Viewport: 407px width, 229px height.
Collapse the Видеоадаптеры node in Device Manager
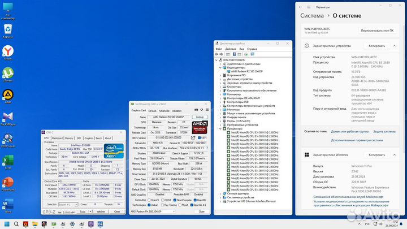220,67
